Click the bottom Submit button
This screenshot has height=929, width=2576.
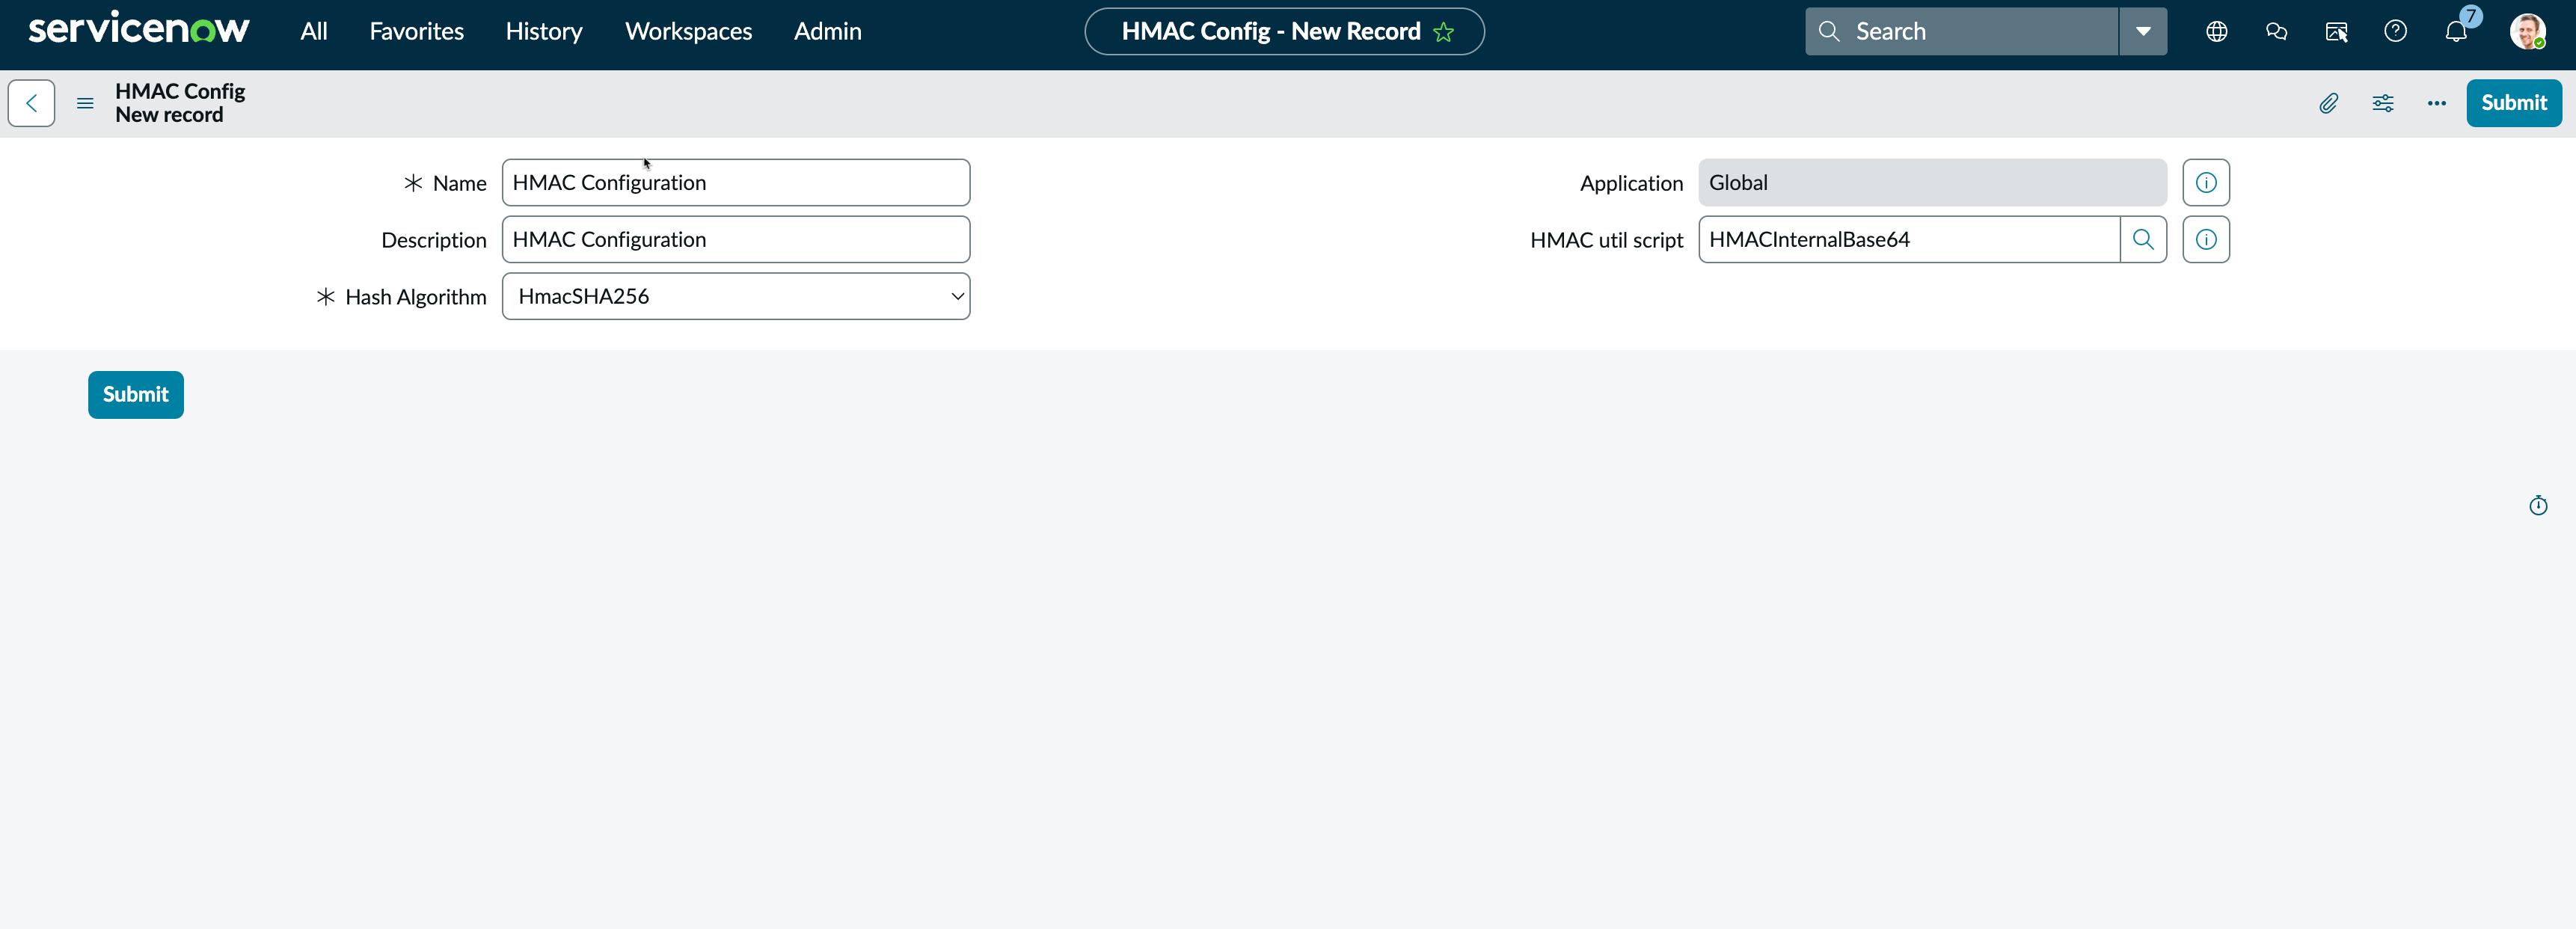(x=136, y=395)
